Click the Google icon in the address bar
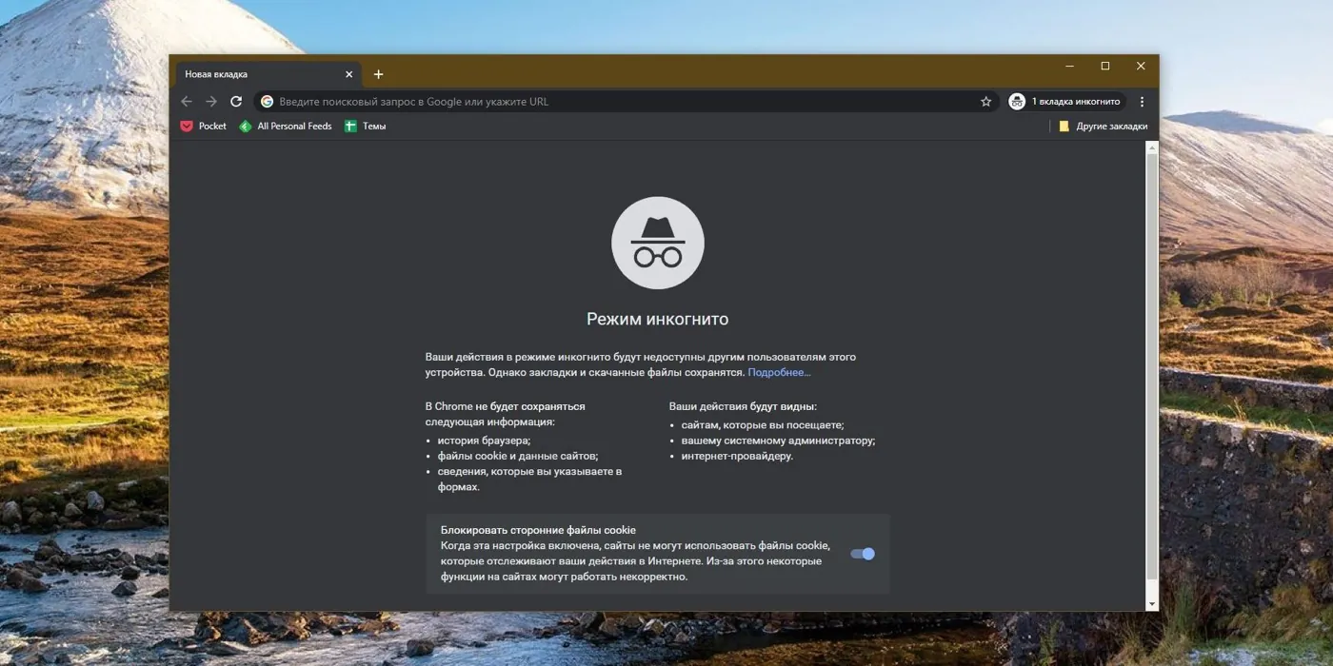Viewport: 1333px width, 666px height. tap(268, 102)
